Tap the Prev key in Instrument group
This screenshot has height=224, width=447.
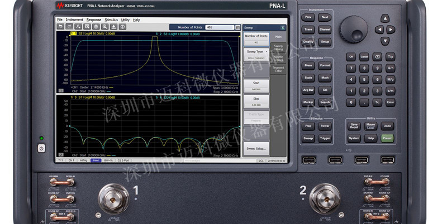[308, 17]
